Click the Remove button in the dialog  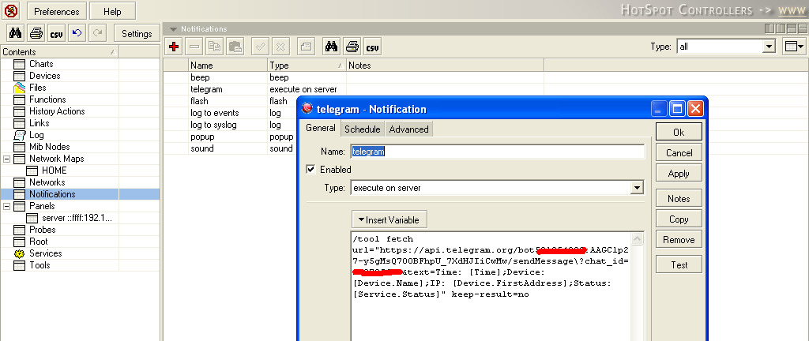pos(679,239)
